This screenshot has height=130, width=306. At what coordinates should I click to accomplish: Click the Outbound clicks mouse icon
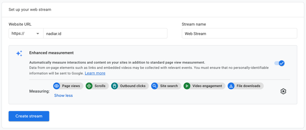114,86
